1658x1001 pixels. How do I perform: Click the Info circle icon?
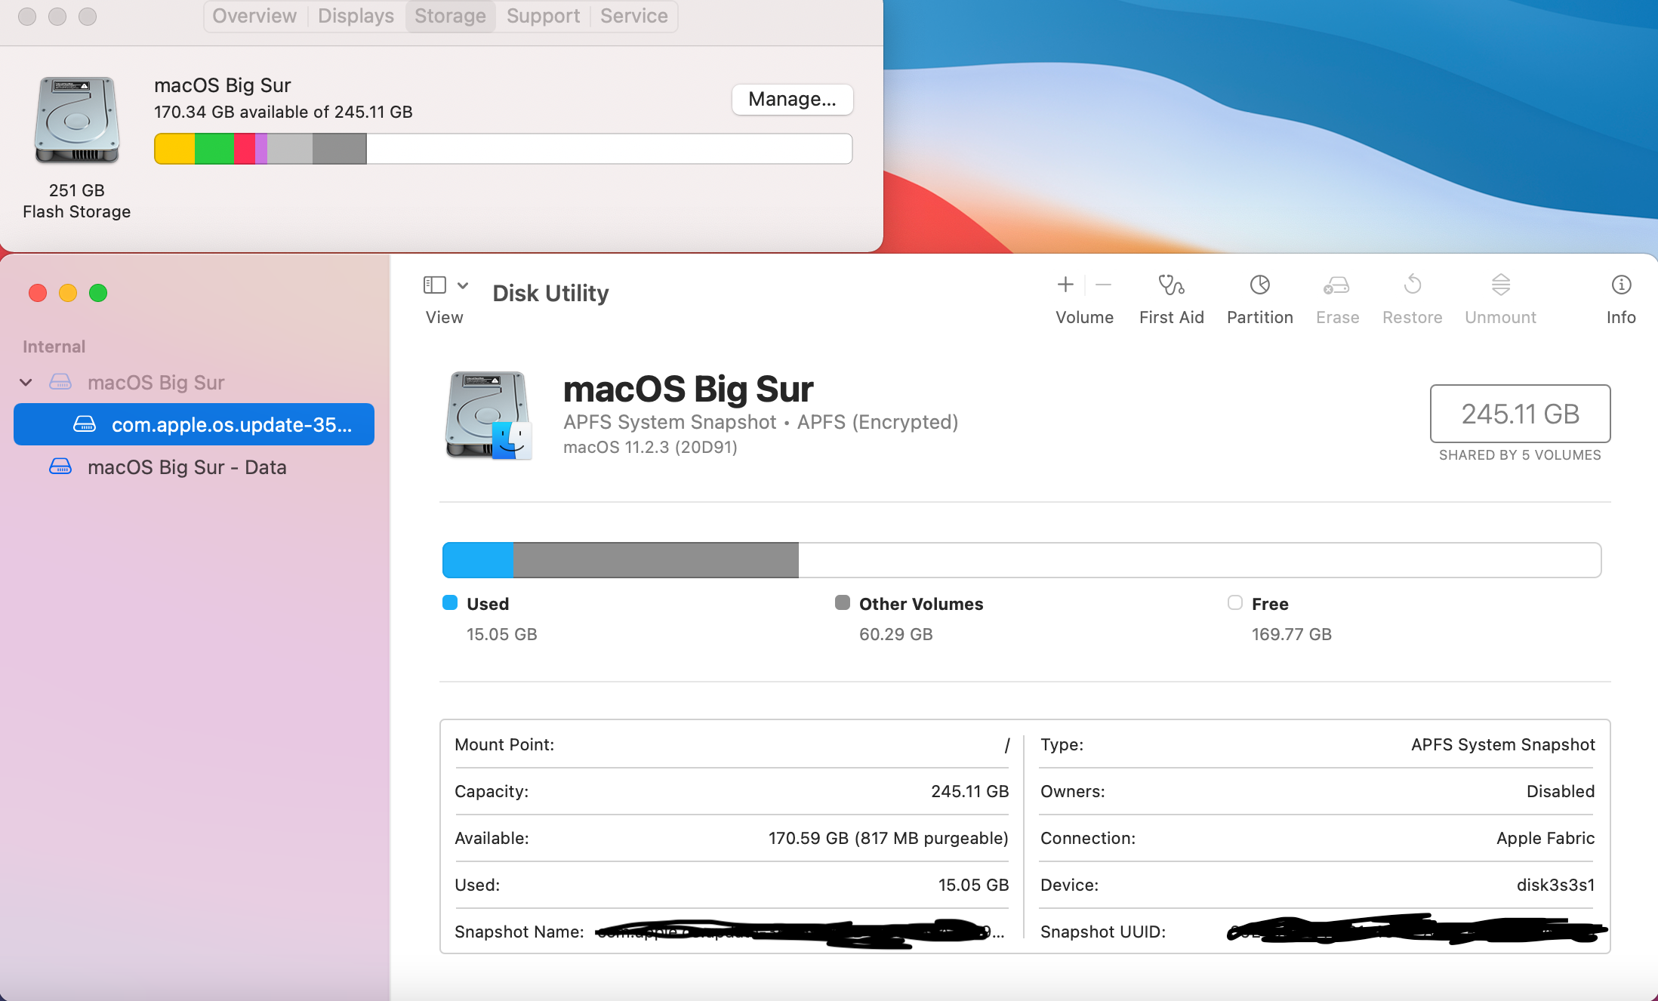1621,285
